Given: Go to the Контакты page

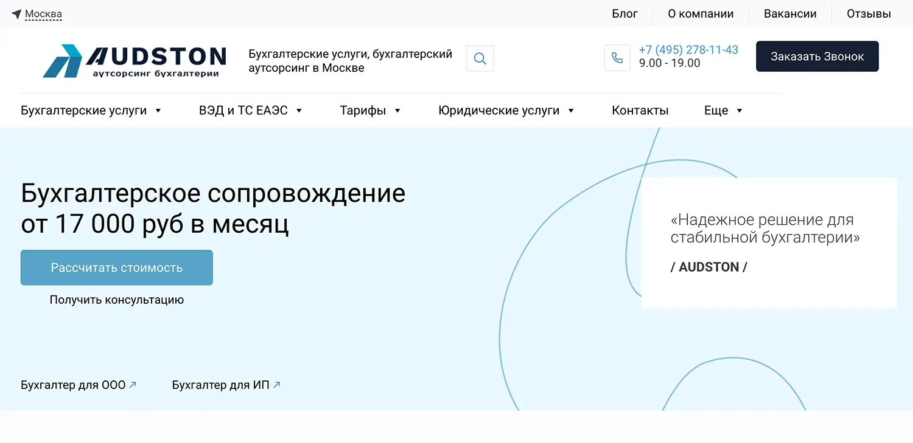Looking at the screenshot, I should point(640,111).
